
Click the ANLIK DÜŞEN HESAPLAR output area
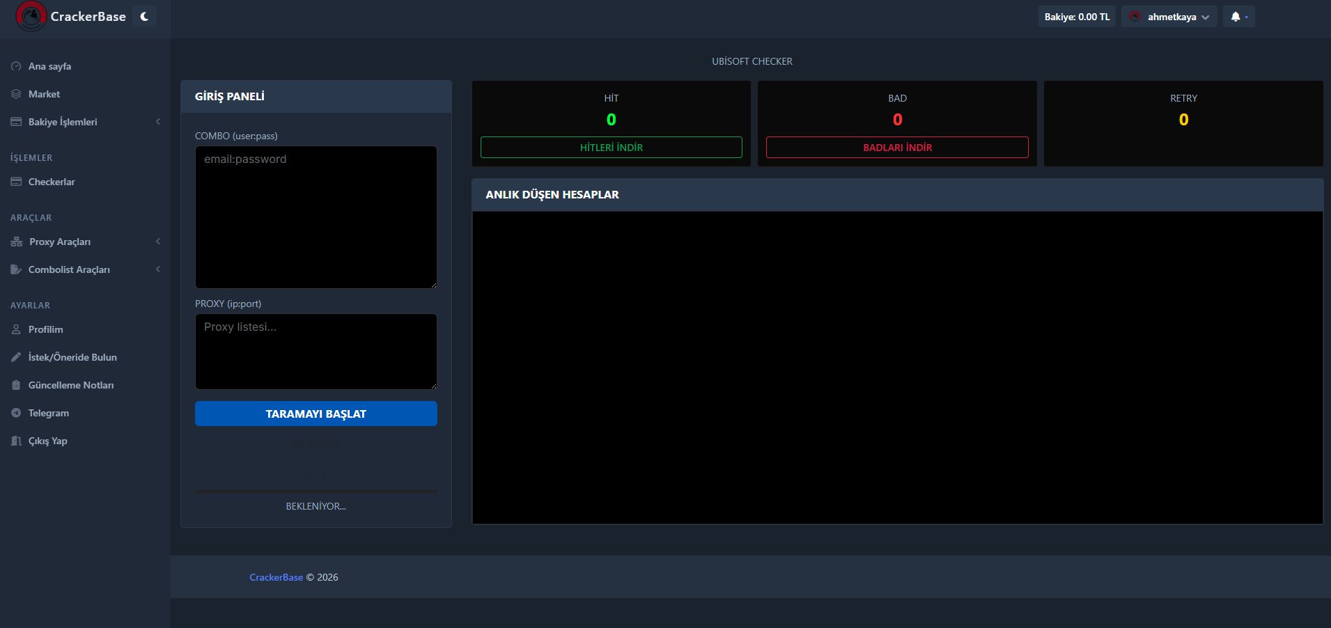pos(897,368)
